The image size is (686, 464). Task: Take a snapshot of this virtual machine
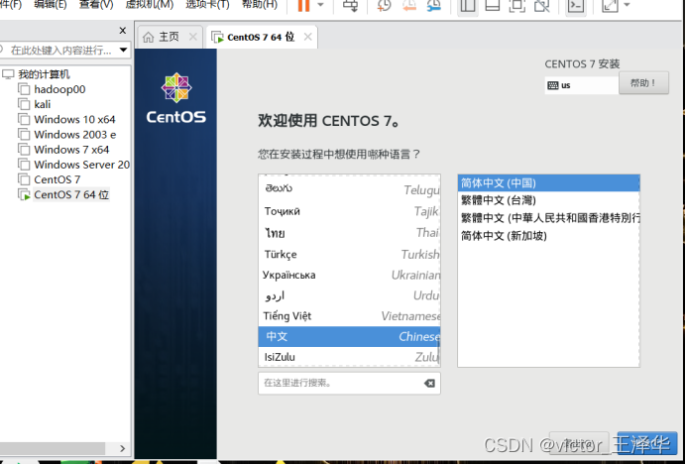(x=384, y=5)
